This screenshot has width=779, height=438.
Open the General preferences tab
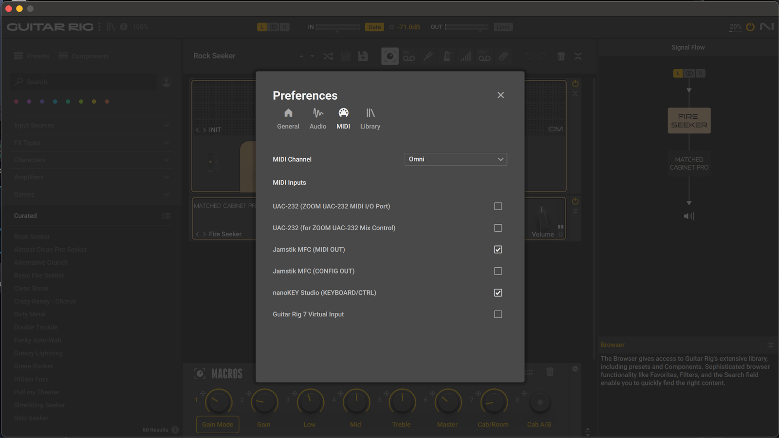point(288,119)
